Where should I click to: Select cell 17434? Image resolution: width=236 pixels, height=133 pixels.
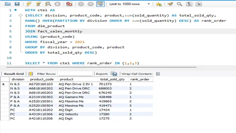coord(104,110)
